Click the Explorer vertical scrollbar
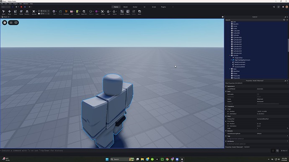Viewport: 289px width, 162px height. [x=288, y=45]
